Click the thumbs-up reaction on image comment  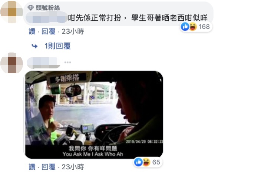139,162
